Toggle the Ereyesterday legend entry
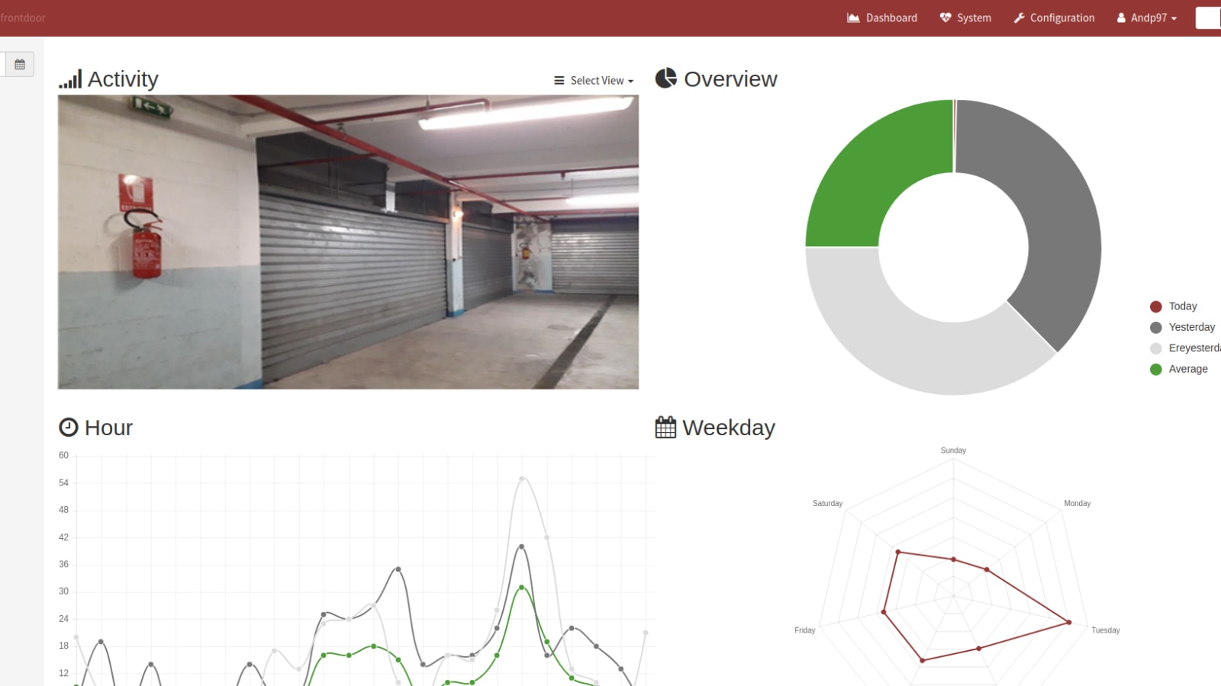Screen dimensions: 1221x686 click(1185, 348)
